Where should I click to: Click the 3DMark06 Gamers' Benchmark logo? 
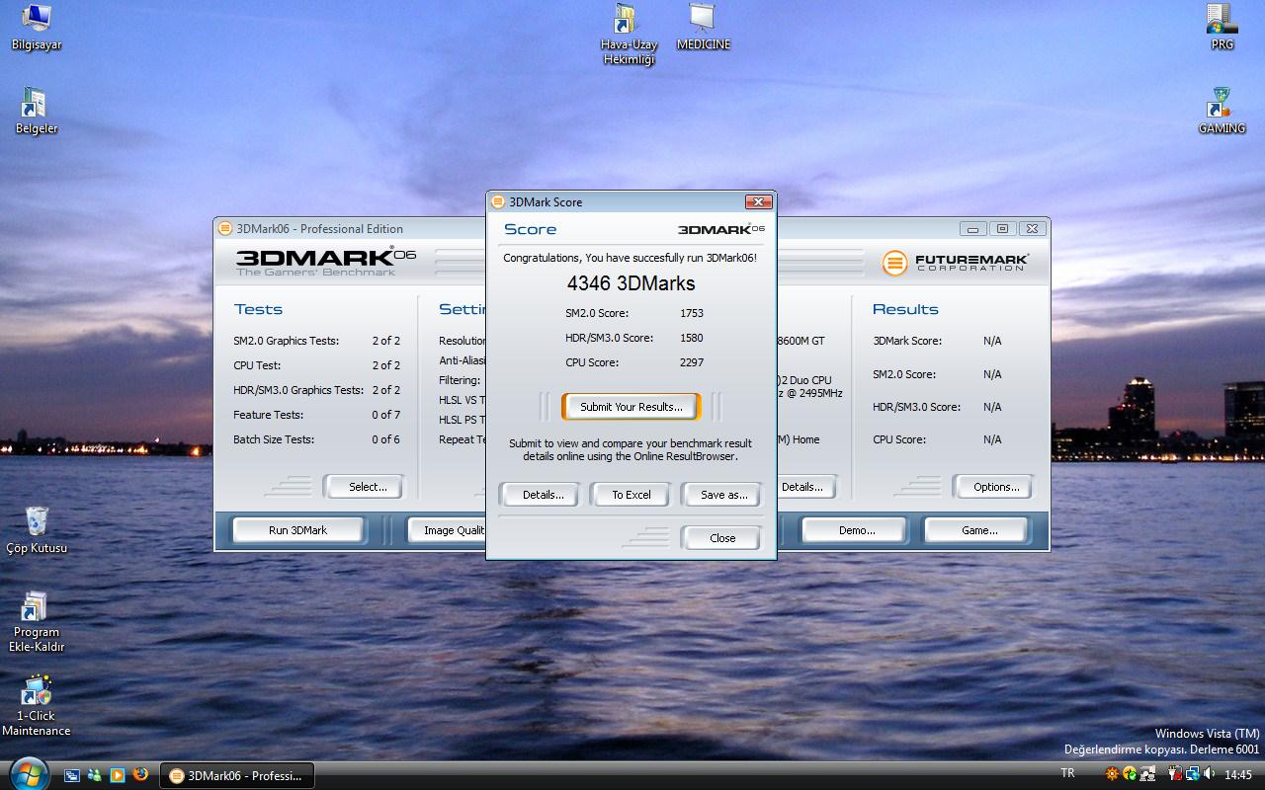click(x=325, y=261)
